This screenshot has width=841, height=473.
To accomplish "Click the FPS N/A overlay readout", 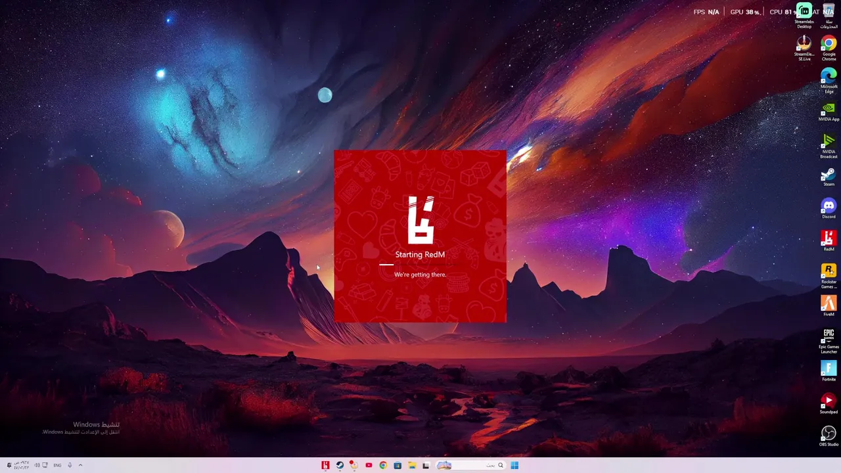I will click(706, 12).
